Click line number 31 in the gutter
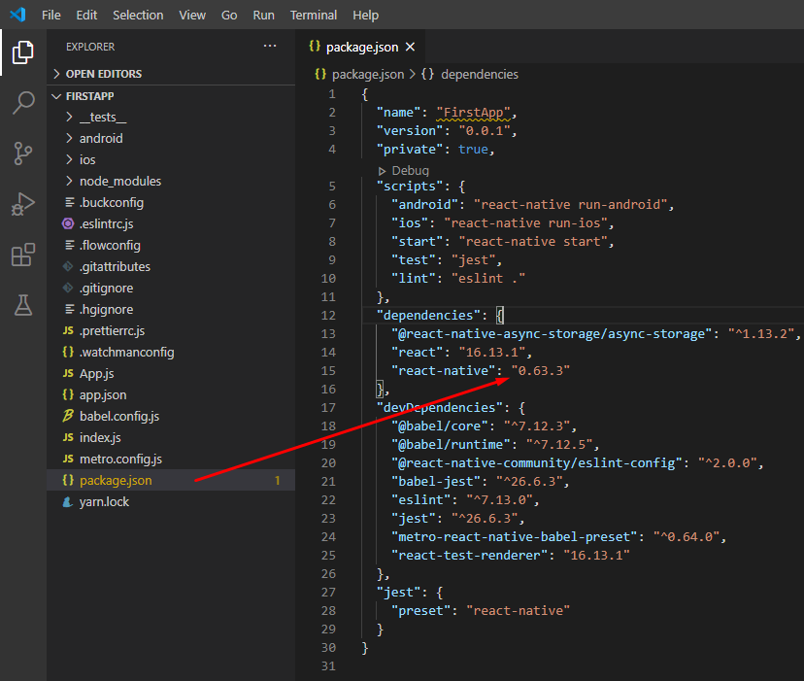Image resolution: width=804 pixels, height=681 pixels. point(328,666)
